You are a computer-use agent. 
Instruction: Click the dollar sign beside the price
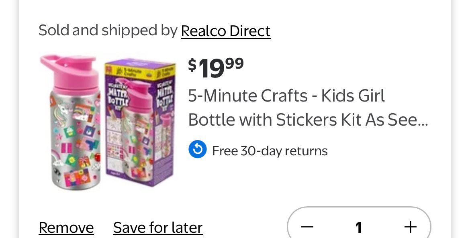(192, 64)
